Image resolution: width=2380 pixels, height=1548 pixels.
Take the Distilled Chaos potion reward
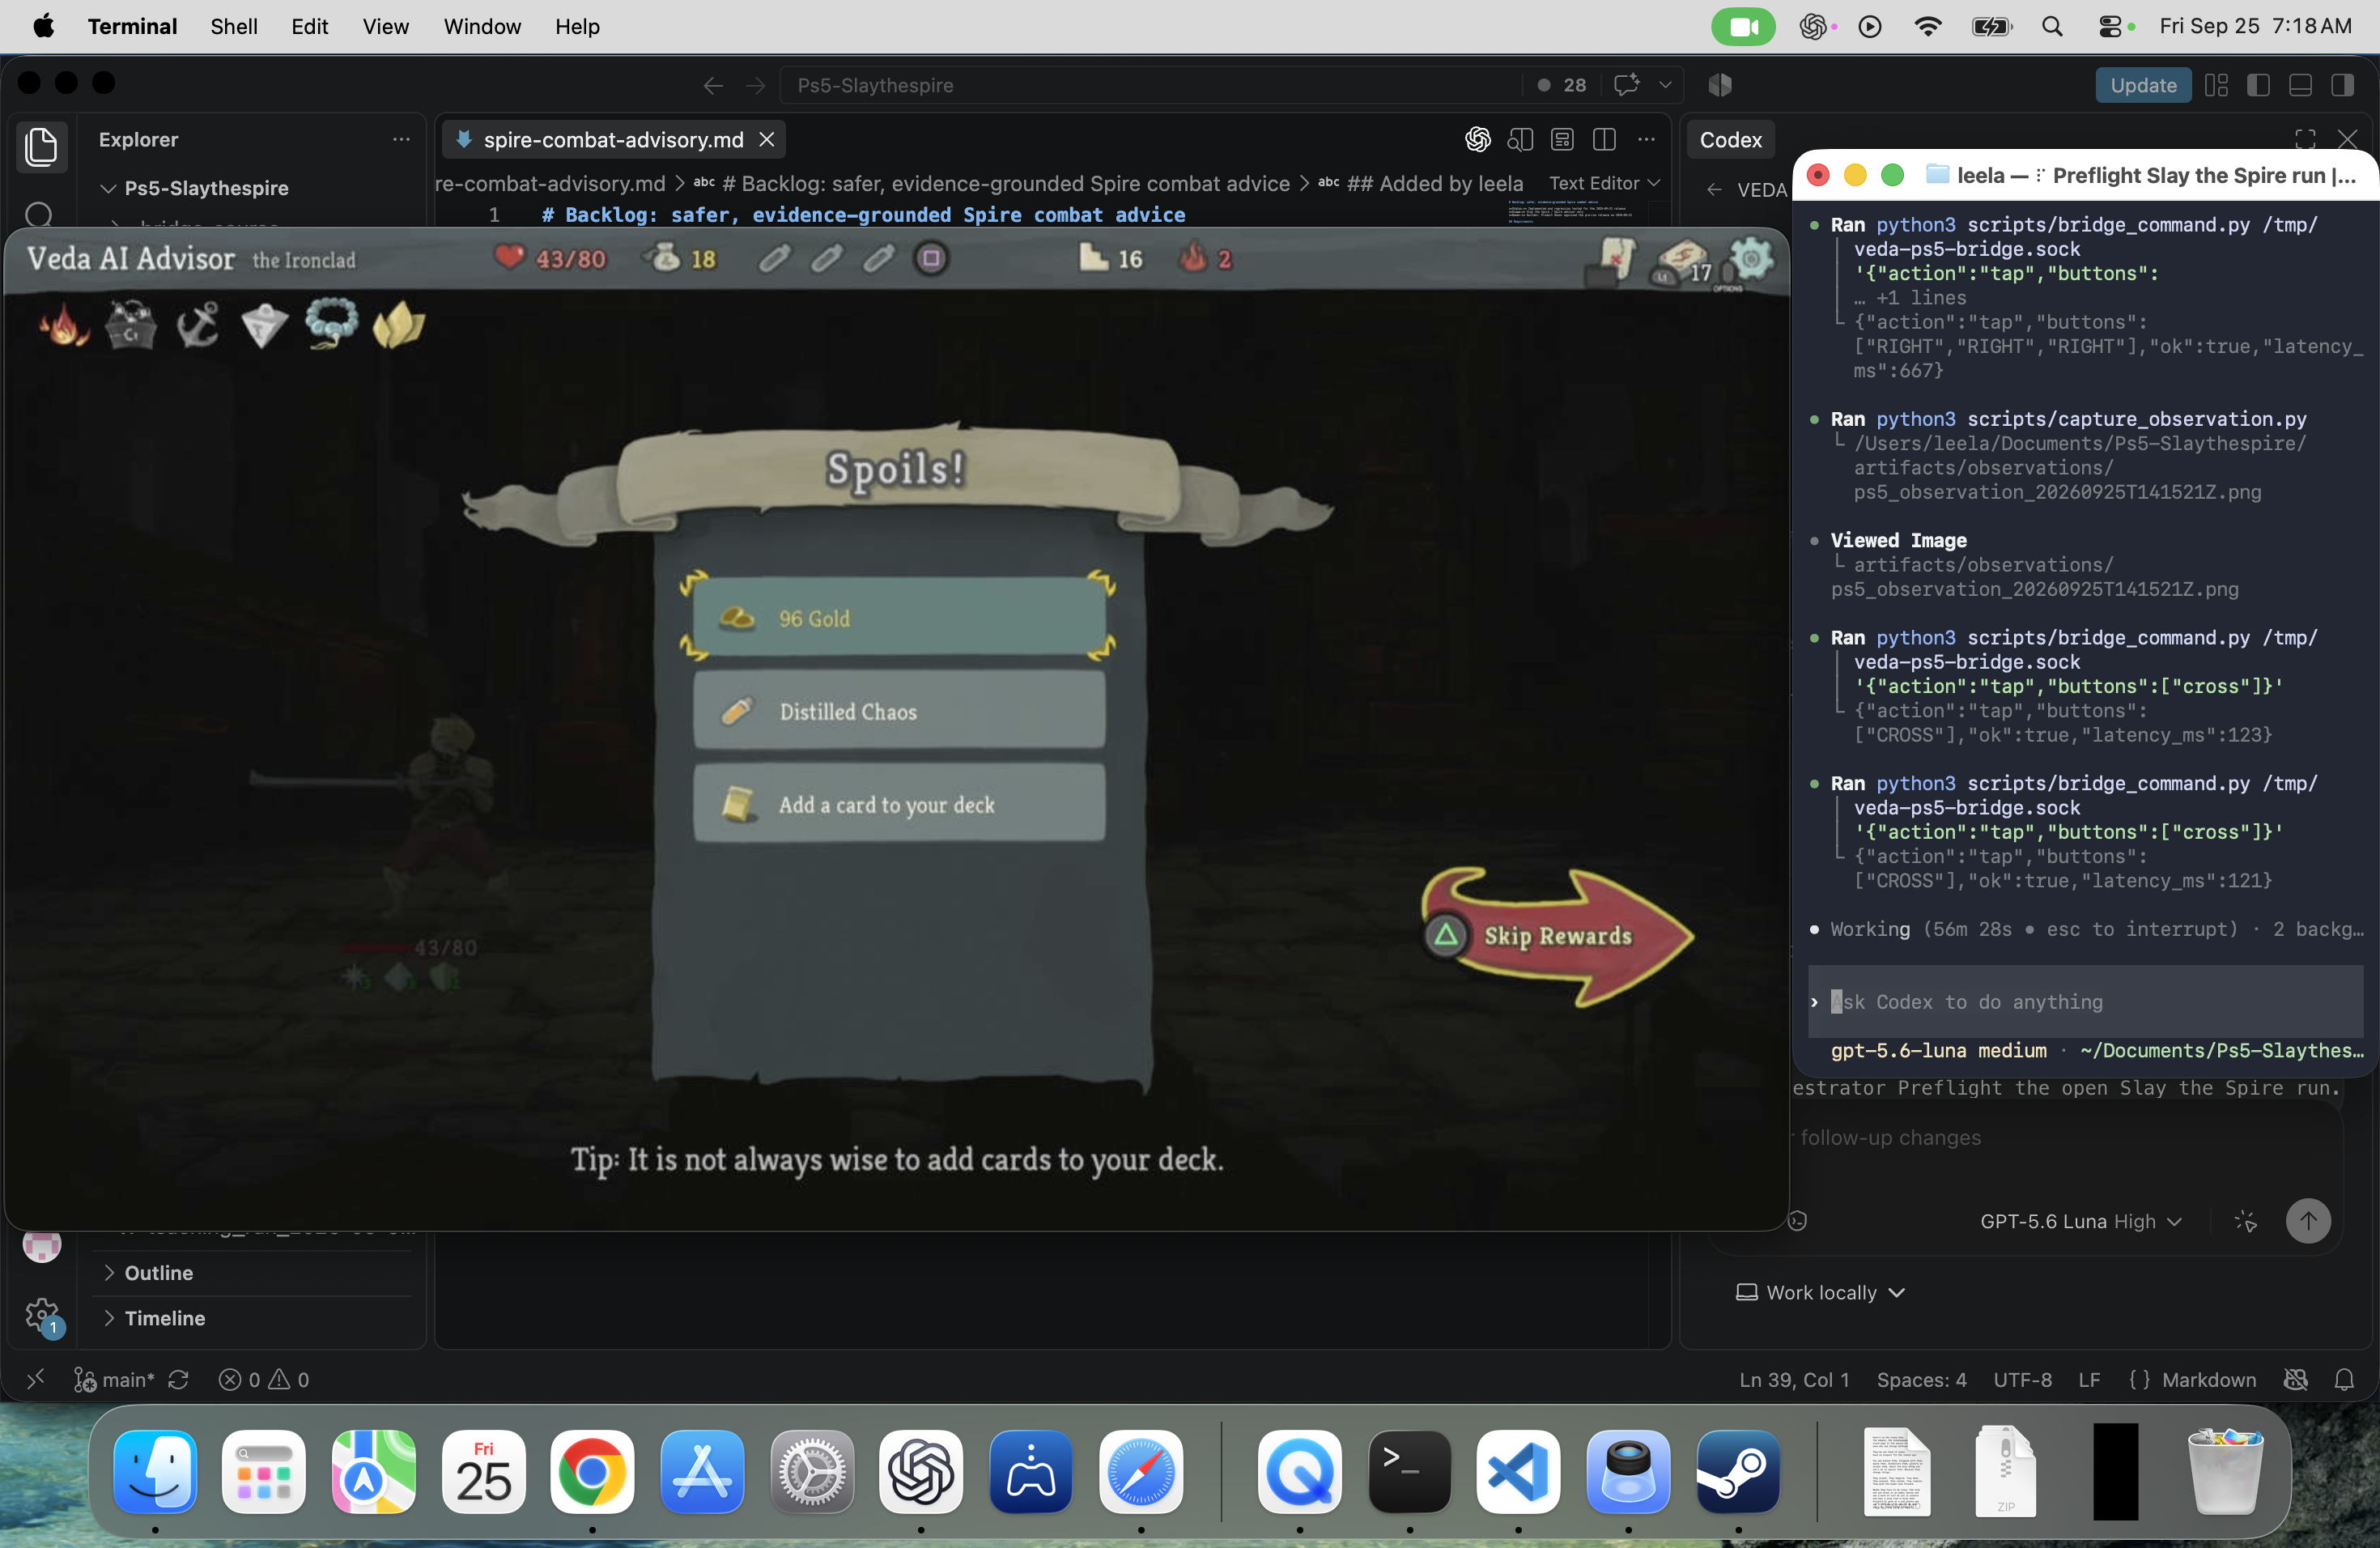point(899,711)
